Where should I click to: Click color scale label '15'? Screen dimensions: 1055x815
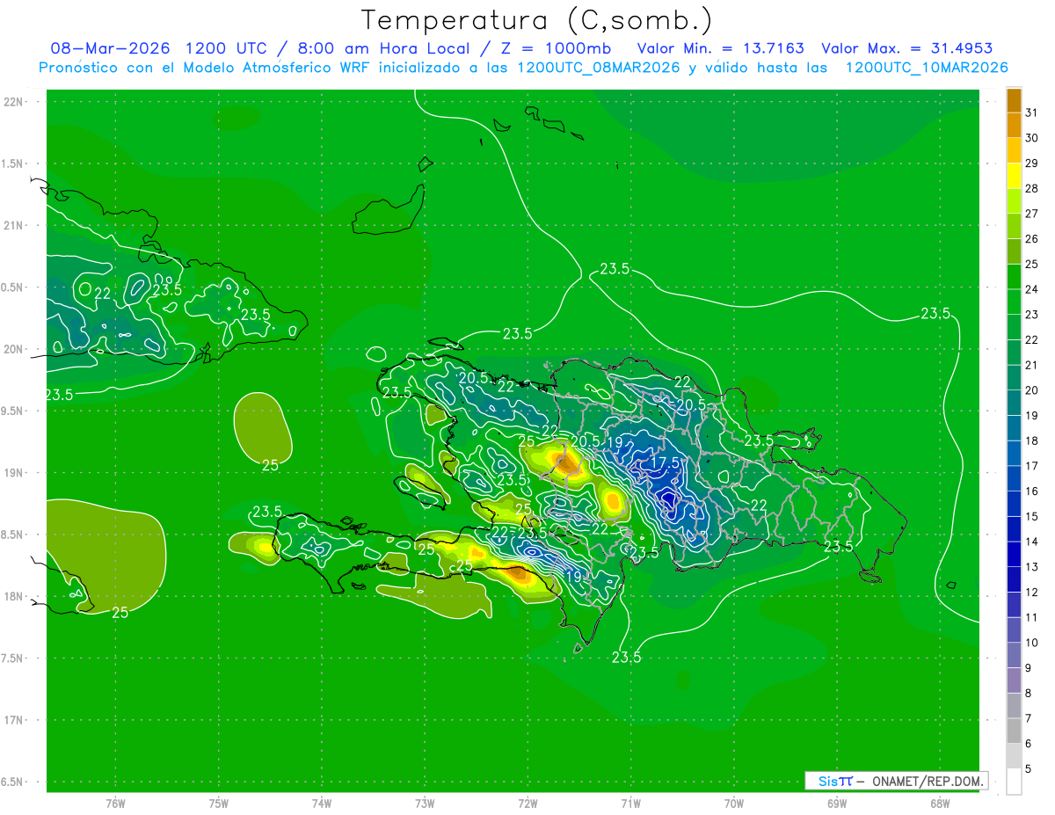(x=1032, y=516)
